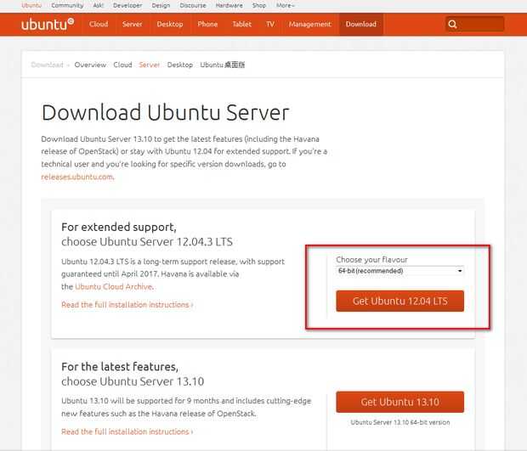Image resolution: width=527 pixels, height=451 pixels.
Task: Open Community link in top bar
Action: pos(67,5)
